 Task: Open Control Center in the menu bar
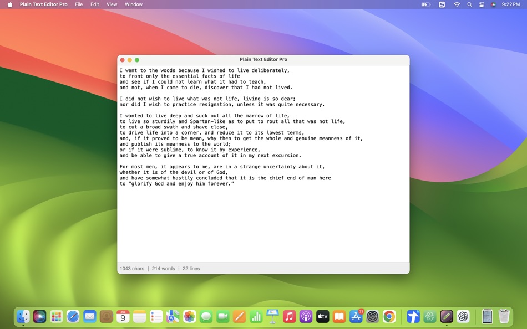click(482, 4)
